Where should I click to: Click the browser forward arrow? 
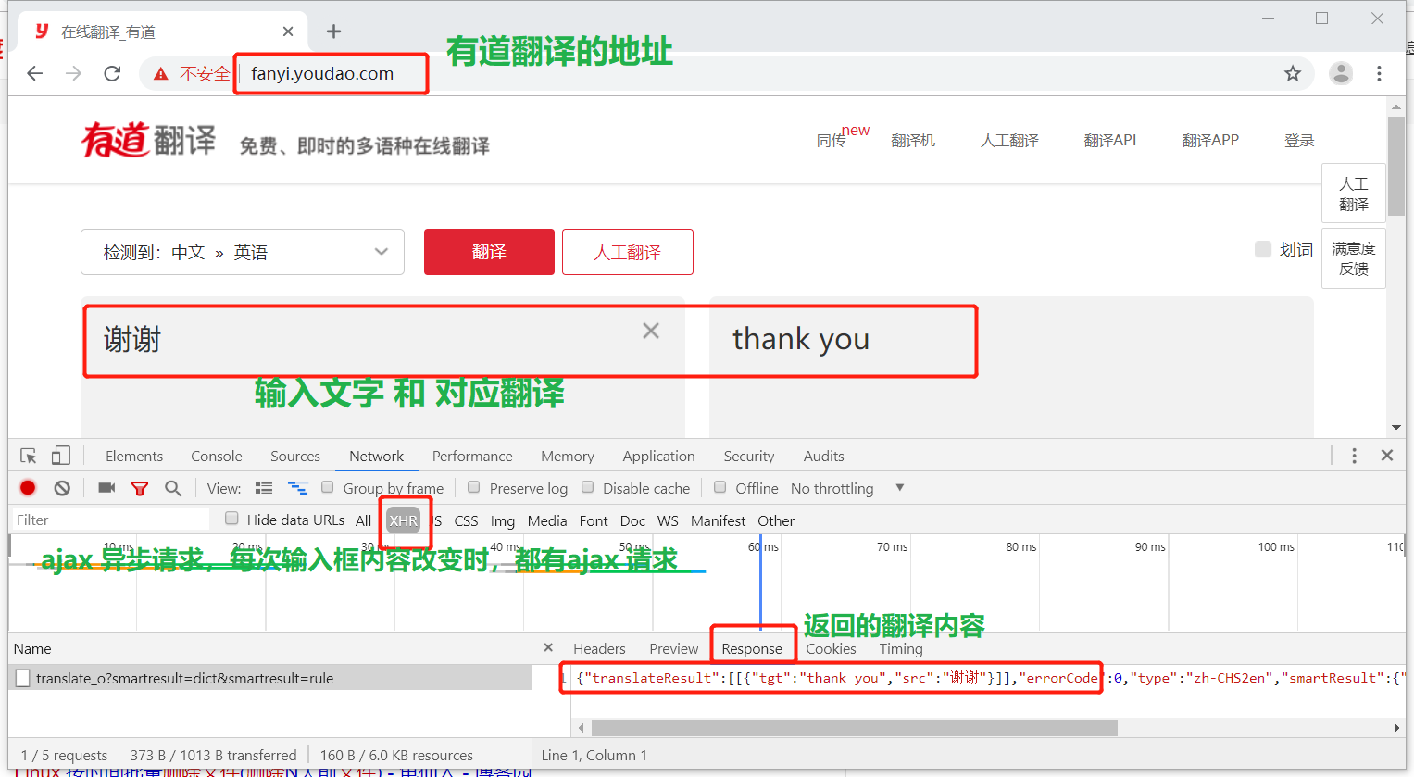coord(74,74)
